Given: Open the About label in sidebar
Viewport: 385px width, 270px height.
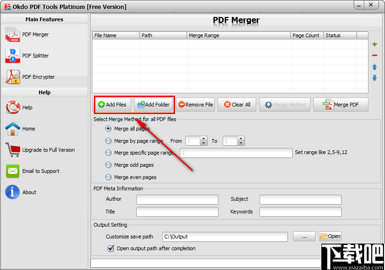Looking at the screenshot, I should tap(29, 192).
